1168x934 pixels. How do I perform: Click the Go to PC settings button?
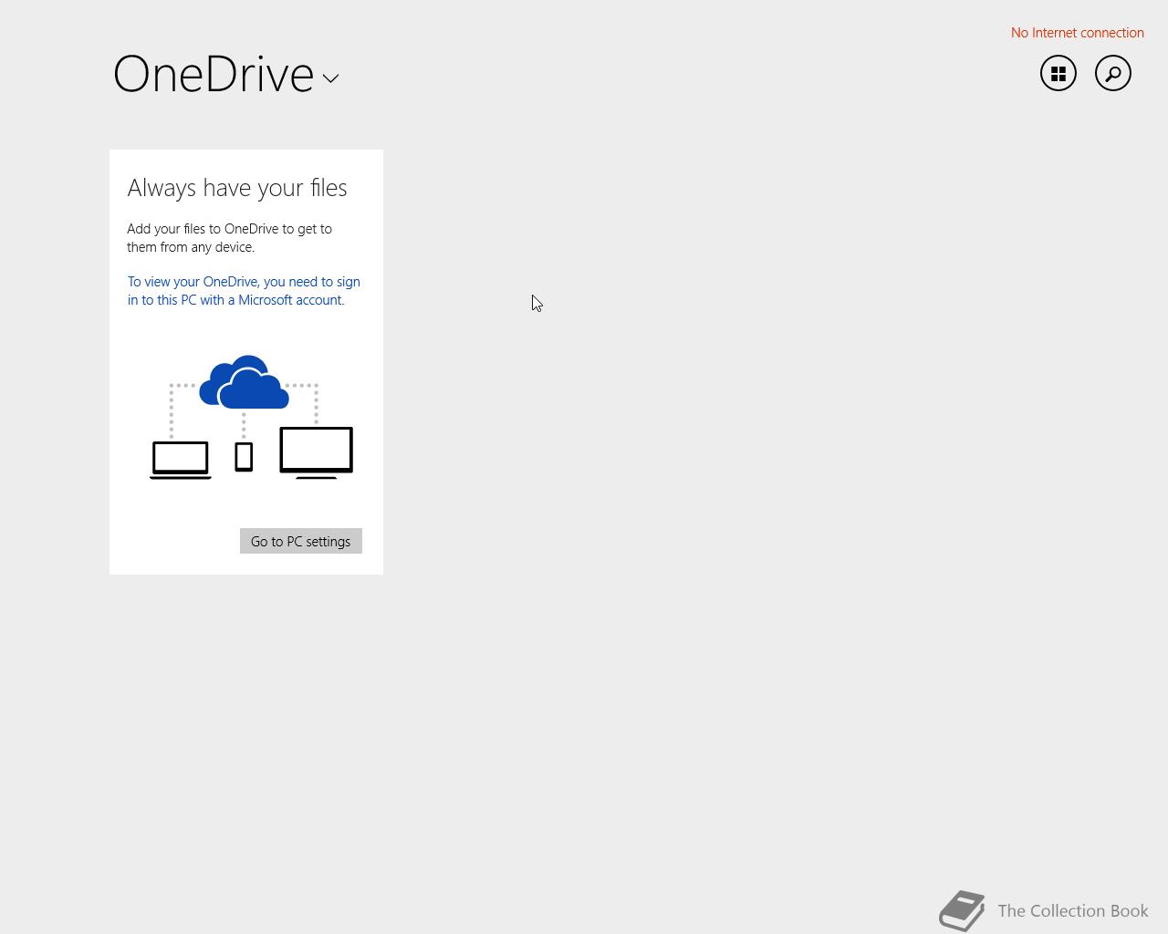click(x=301, y=541)
